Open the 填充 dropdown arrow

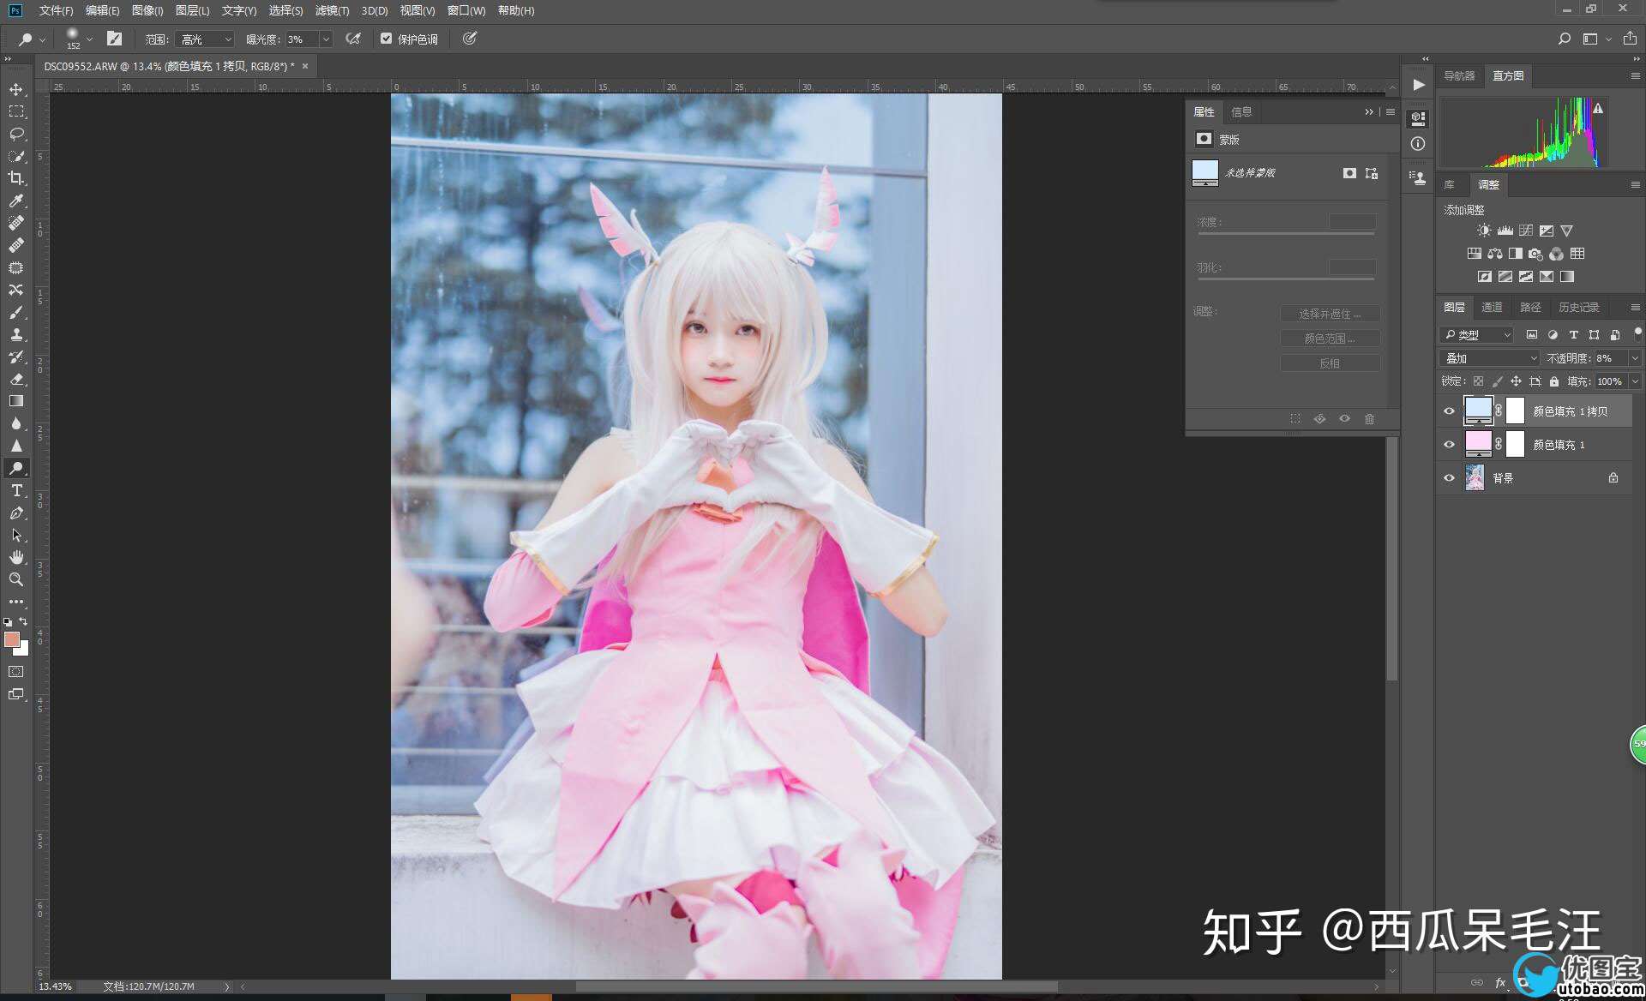coord(1635,381)
